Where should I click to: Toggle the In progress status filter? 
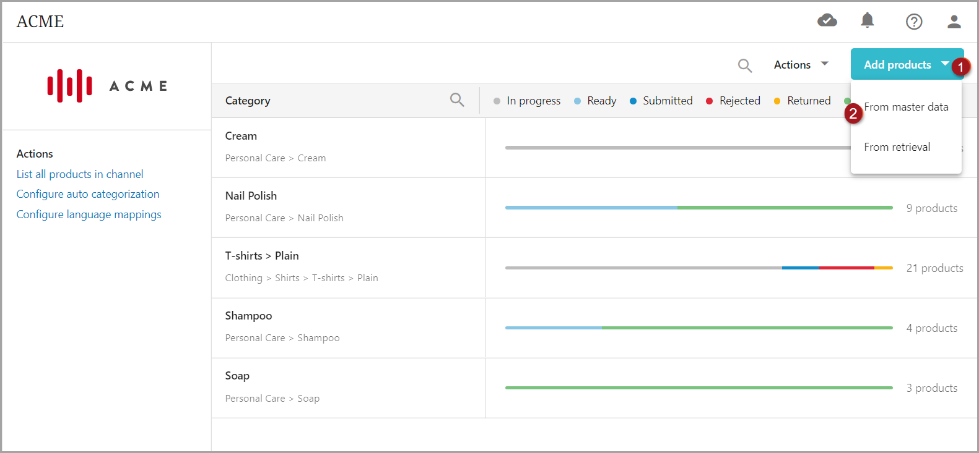point(527,101)
